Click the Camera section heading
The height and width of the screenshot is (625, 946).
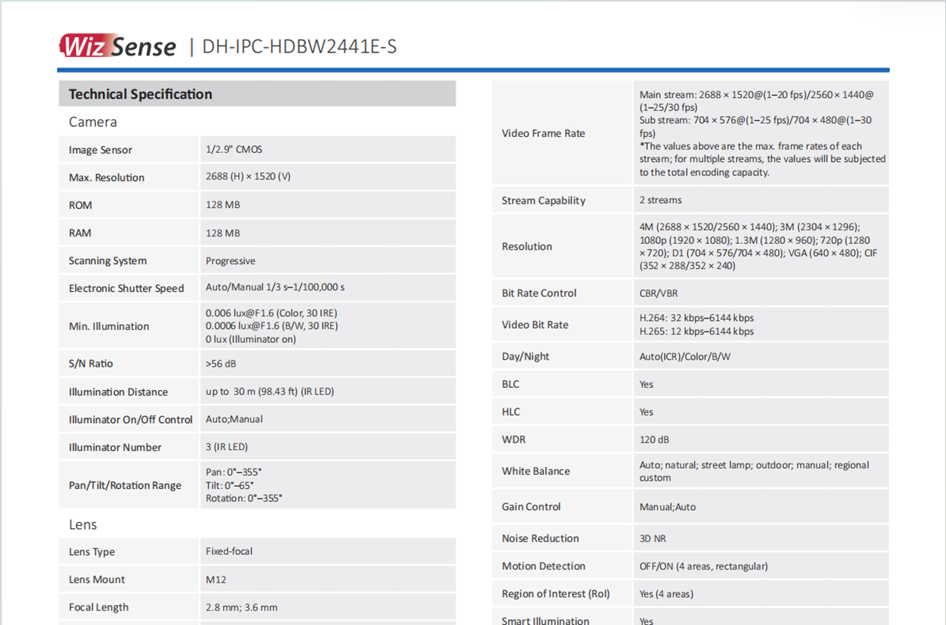(93, 122)
